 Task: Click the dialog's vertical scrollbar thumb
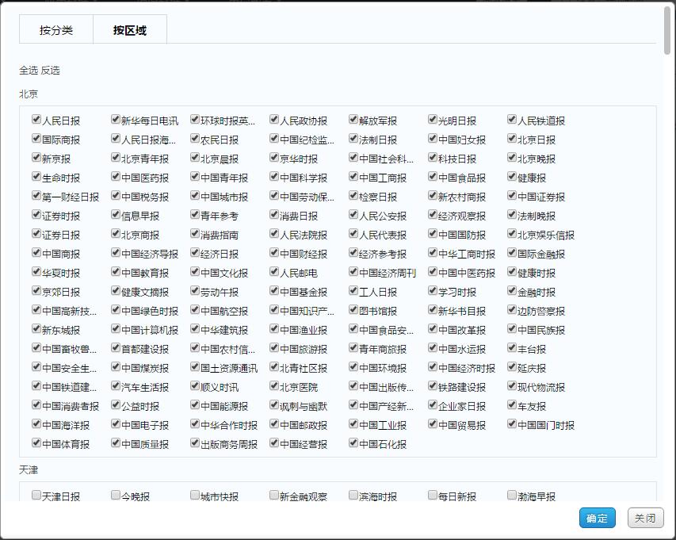coord(667,31)
